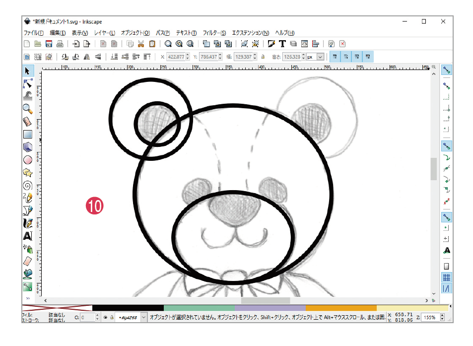Click the orange palette swatch
Viewport: 473px width, 346px height.
tap(341, 308)
